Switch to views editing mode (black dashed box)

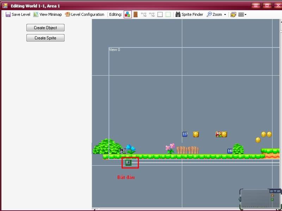(160, 14)
